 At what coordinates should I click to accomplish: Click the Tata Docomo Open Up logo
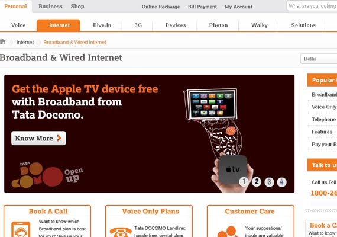click(x=47, y=175)
